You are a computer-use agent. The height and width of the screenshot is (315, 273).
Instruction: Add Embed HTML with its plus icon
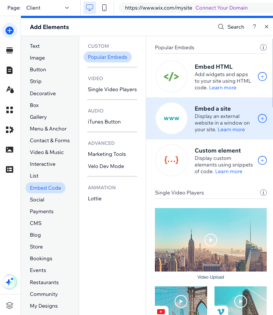click(262, 76)
